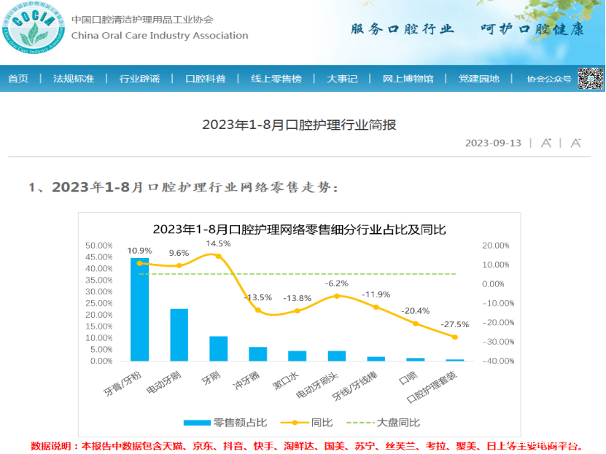This screenshot has height=454, width=606.
Task: Increase font size with the A+ icon
Action: coord(545,143)
